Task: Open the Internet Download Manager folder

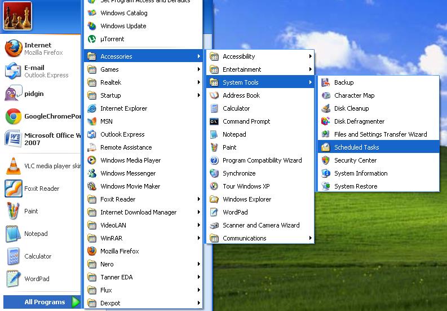Action: [x=143, y=212]
